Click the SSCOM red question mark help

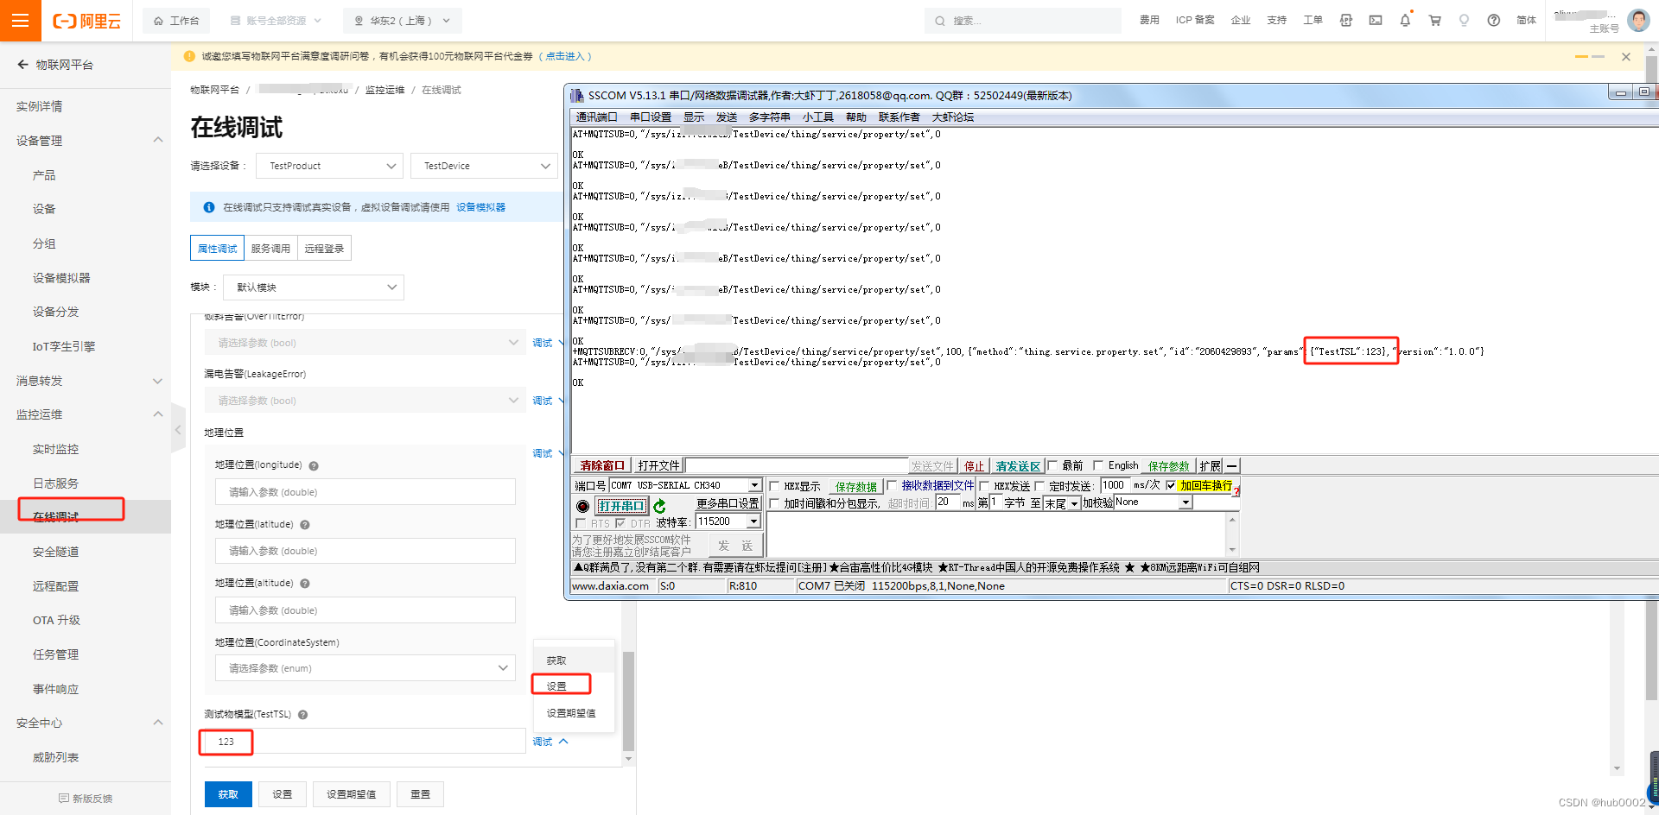1236,490
